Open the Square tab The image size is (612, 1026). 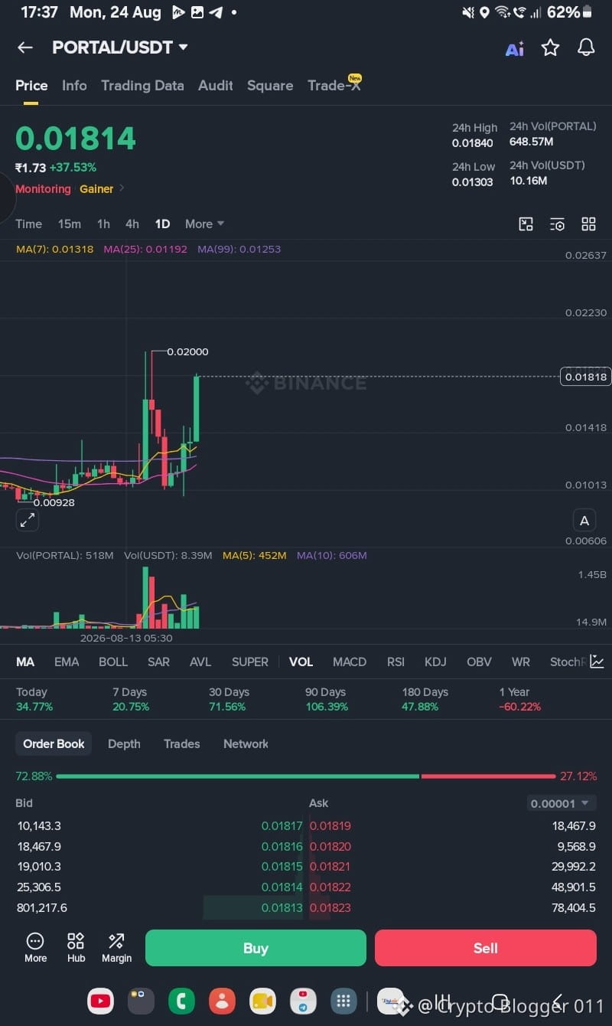[x=270, y=86]
